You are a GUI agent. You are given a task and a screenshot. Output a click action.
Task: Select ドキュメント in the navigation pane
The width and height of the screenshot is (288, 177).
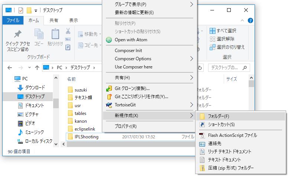point(31,105)
